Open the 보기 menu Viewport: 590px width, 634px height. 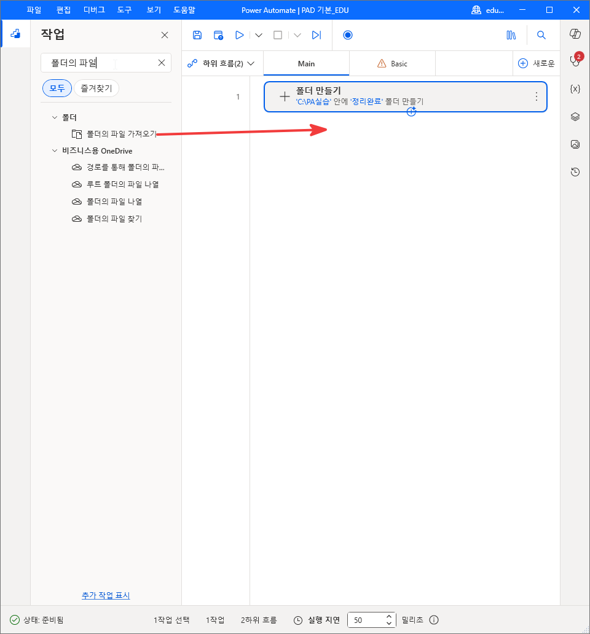[x=154, y=10]
